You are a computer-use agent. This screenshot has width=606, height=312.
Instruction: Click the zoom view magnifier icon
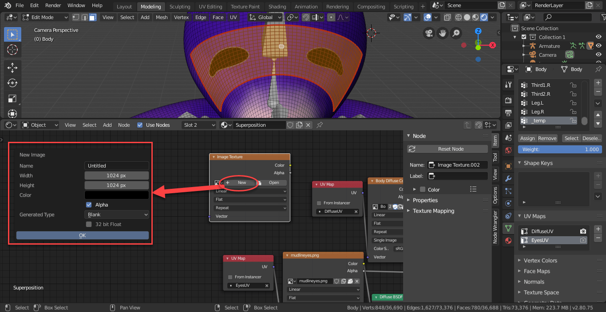click(x=456, y=33)
